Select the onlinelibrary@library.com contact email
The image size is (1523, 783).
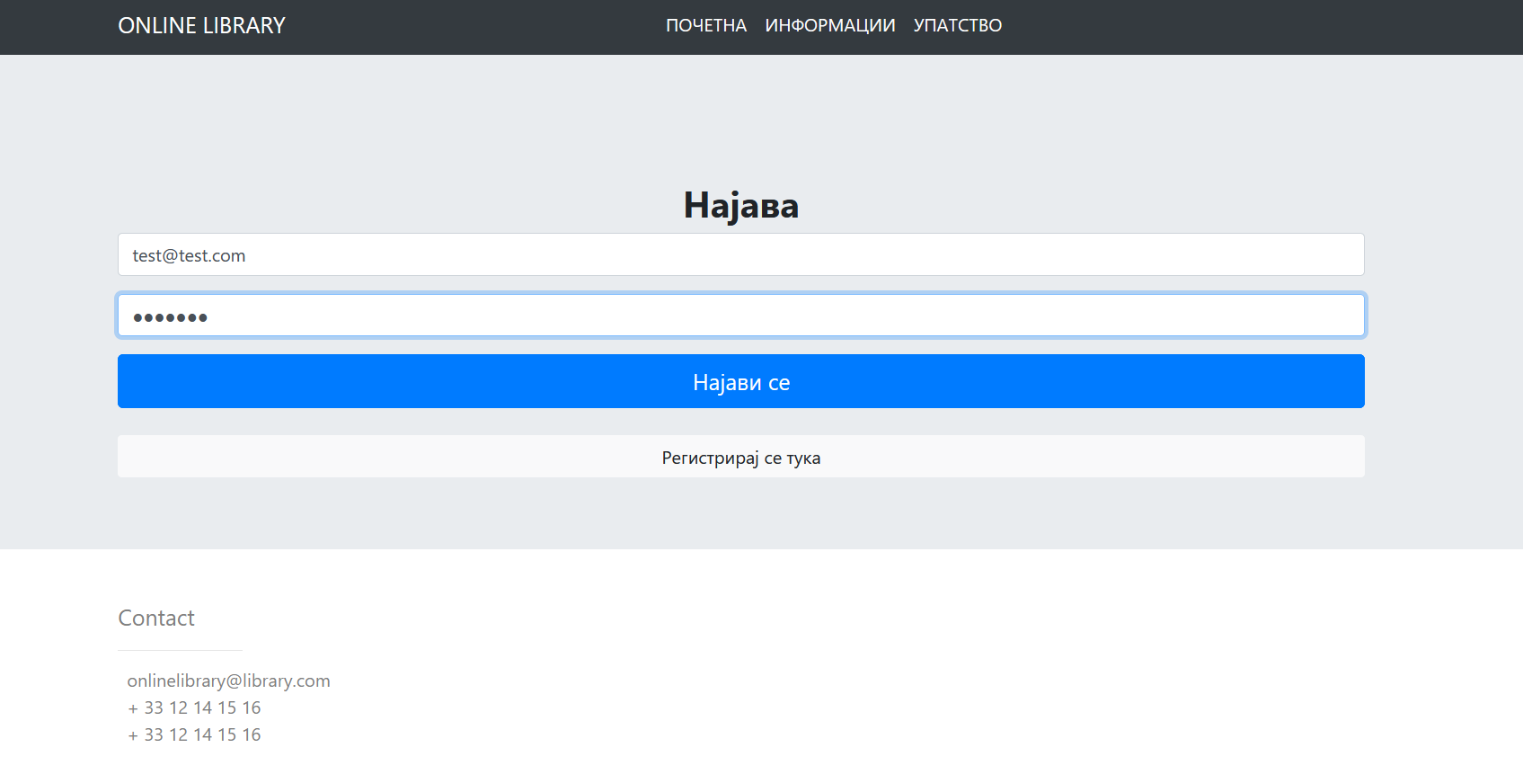228,681
